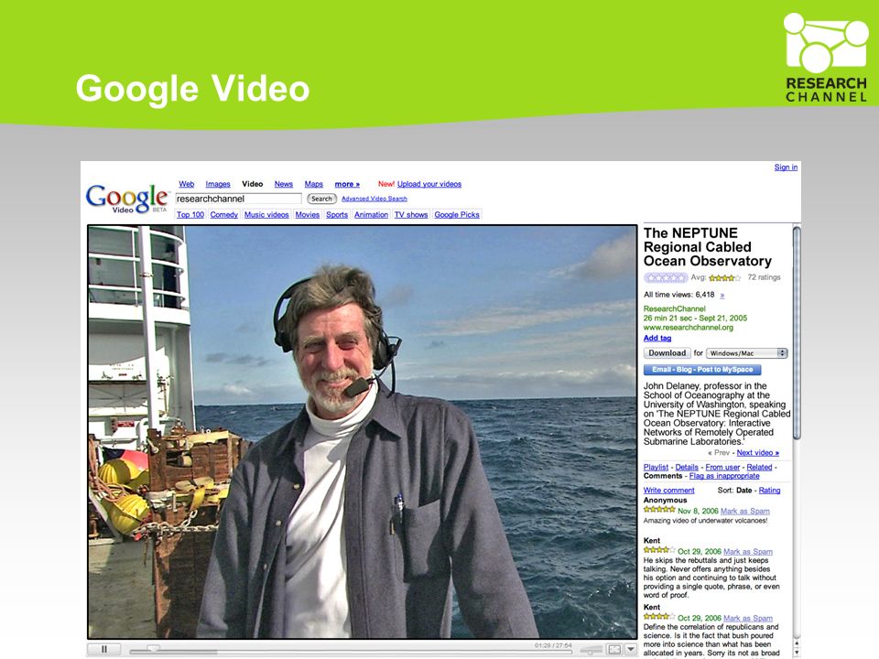Click the Search button
Screen dimensions: 879x659
(x=321, y=199)
